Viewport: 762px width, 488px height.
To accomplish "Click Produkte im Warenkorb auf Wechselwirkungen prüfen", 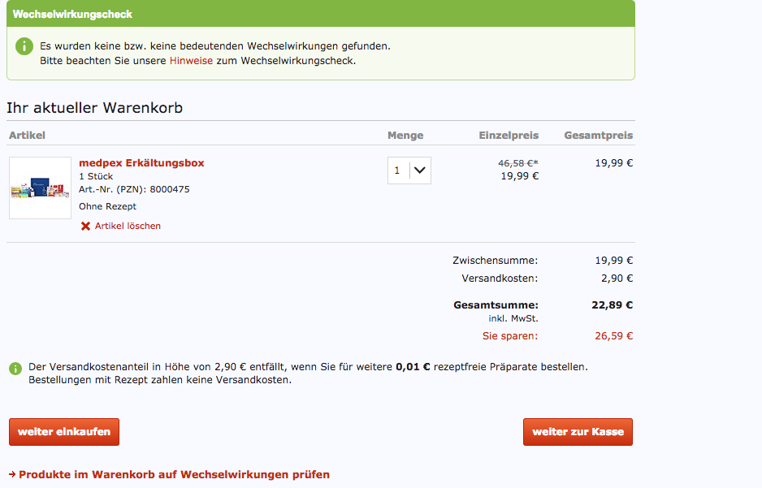I will click(174, 475).
